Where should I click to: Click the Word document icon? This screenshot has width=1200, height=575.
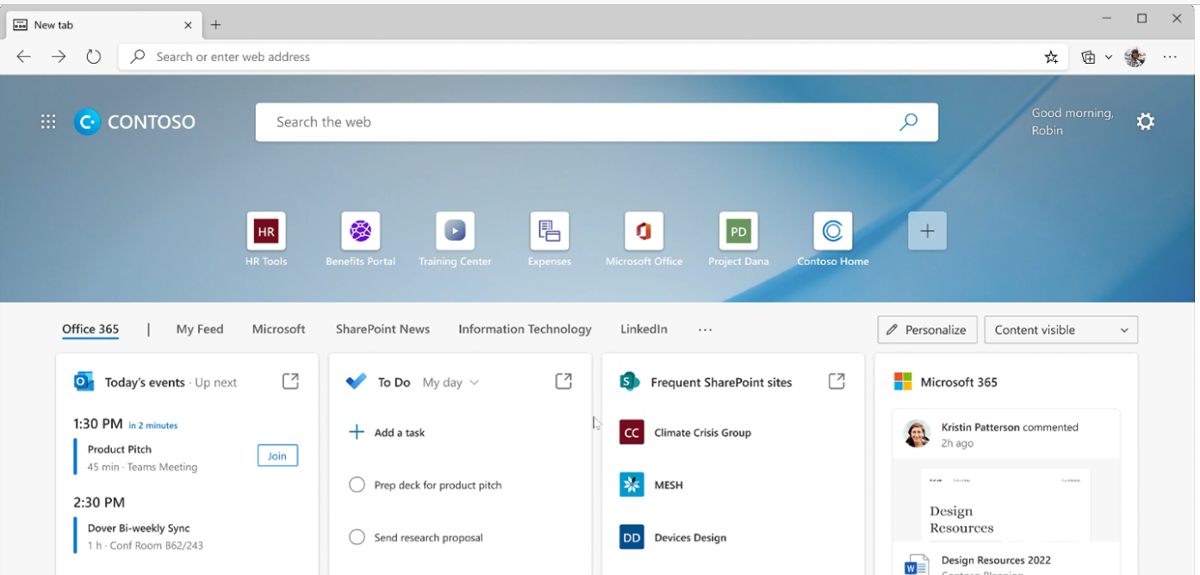[x=915, y=566]
